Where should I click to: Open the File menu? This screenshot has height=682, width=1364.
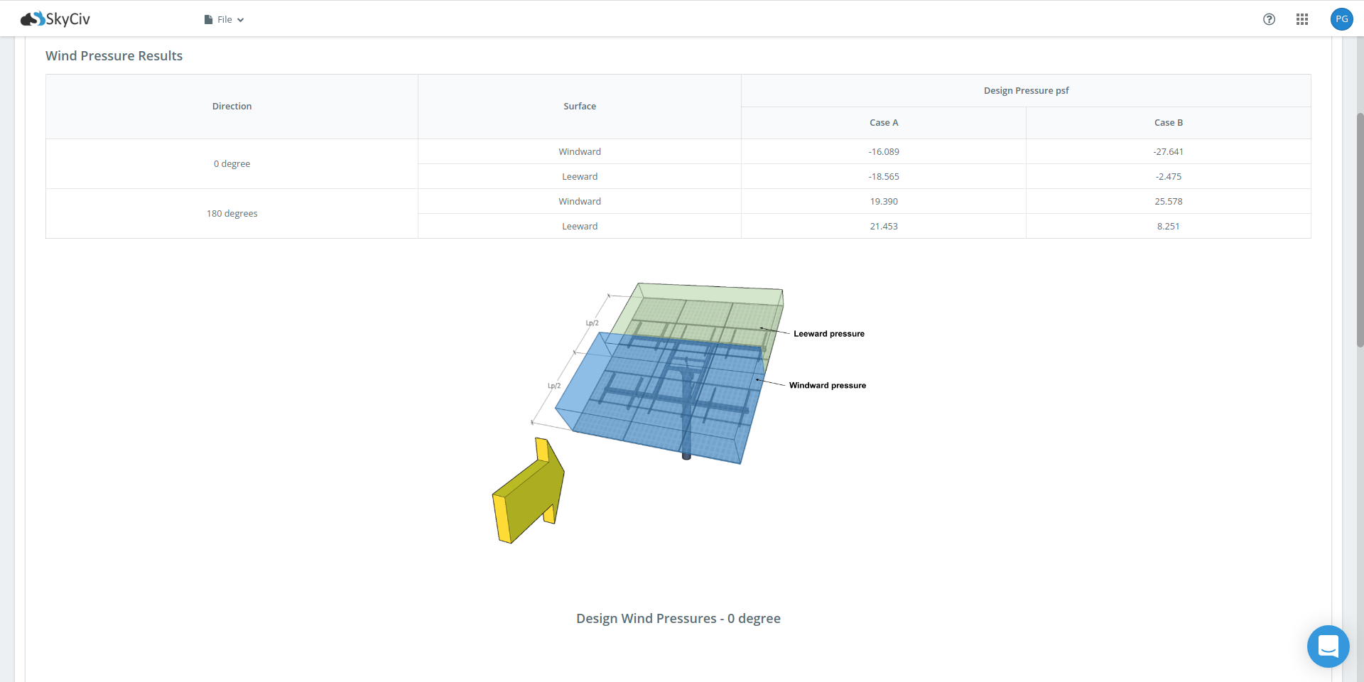pyautogui.click(x=224, y=20)
